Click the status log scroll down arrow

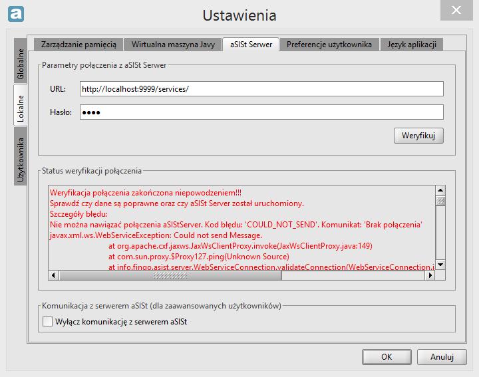440,265
